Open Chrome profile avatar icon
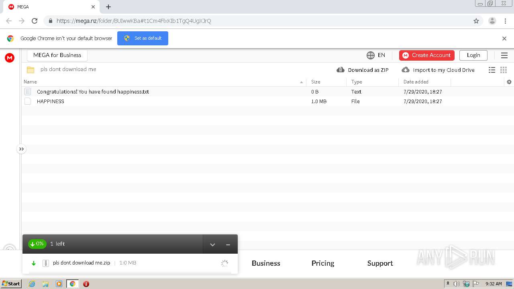514x289 pixels. [x=492, y=21]
